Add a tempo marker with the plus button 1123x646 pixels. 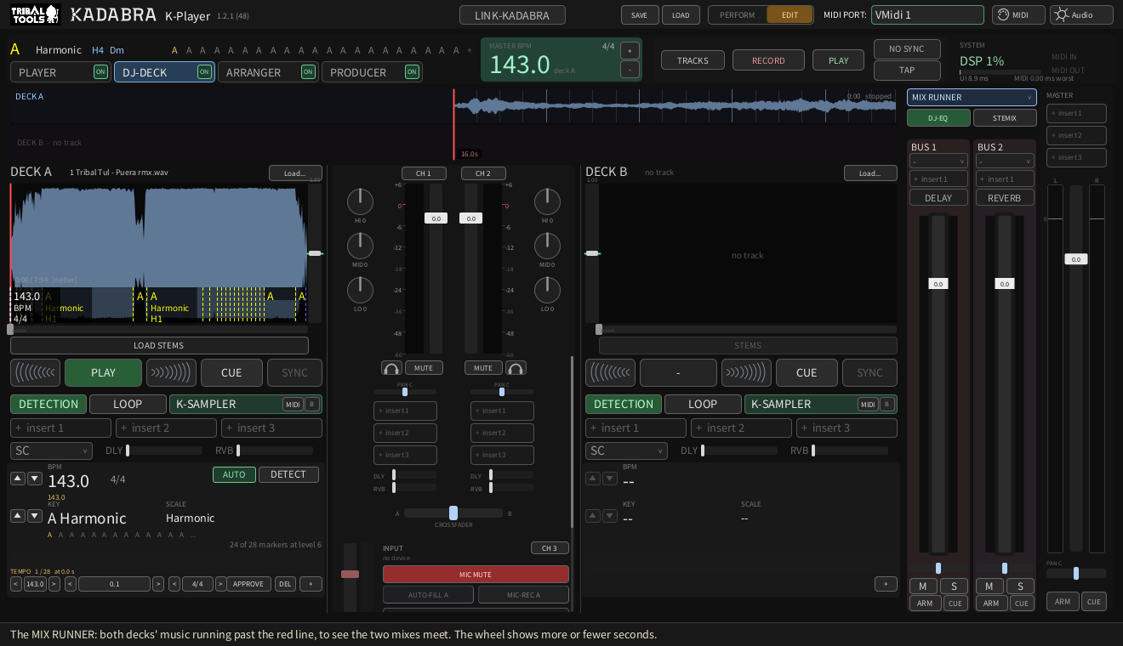tap(311, 584)
